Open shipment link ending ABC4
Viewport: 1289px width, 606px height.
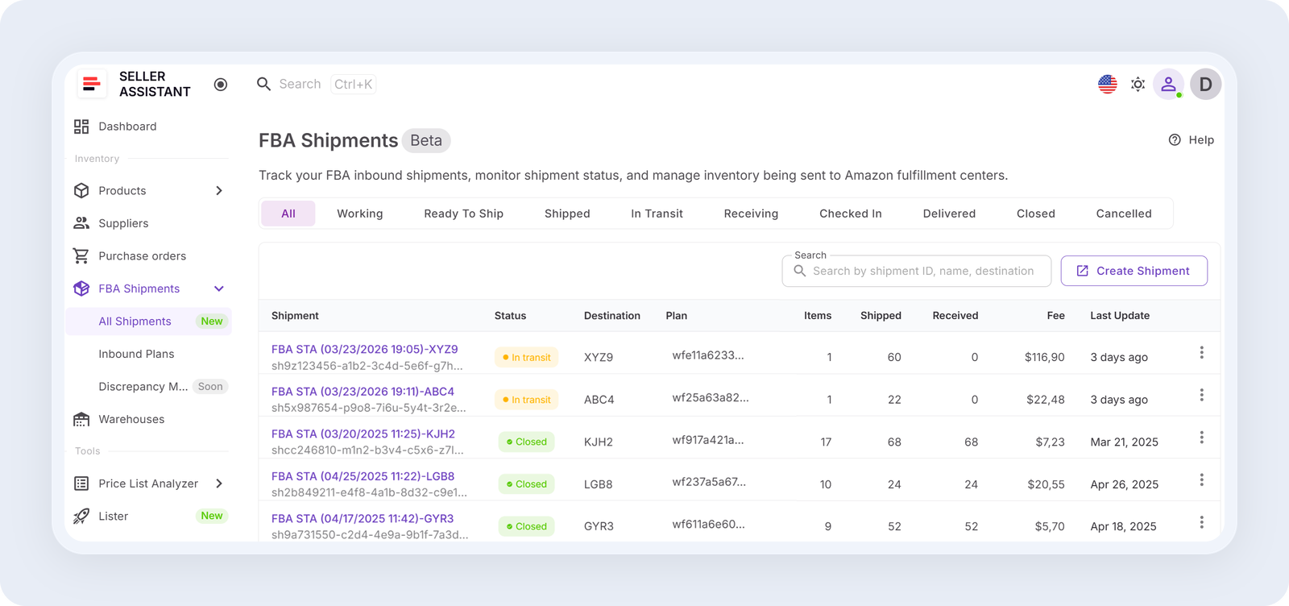point(363,392)
